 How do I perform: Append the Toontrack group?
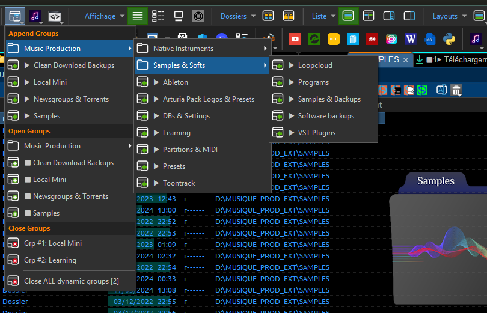(202, 183)
